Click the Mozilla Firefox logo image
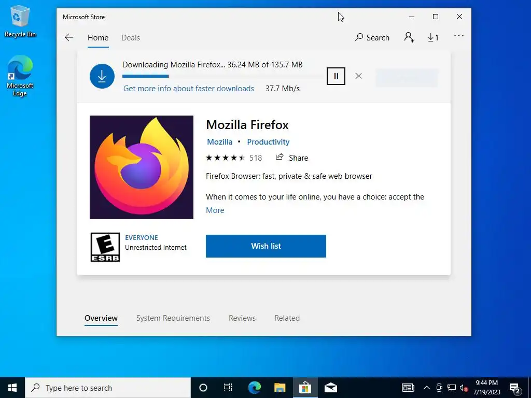This screenshot has width=531, height=398. 142,167
